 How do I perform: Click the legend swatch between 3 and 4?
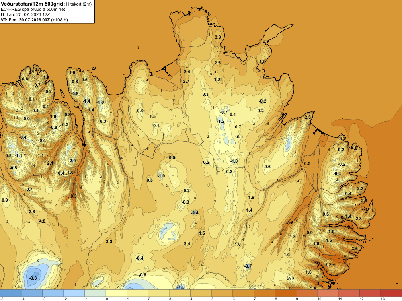point(180,293)
